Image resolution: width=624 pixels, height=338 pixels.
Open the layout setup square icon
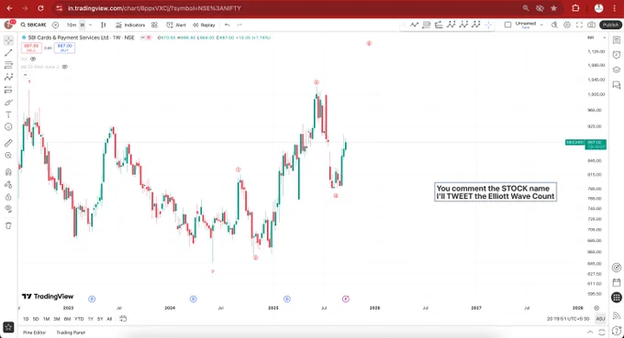(x=507, y=25)
